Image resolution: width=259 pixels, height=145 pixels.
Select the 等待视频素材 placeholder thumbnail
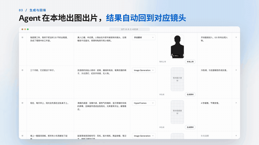tap(177, 112)
